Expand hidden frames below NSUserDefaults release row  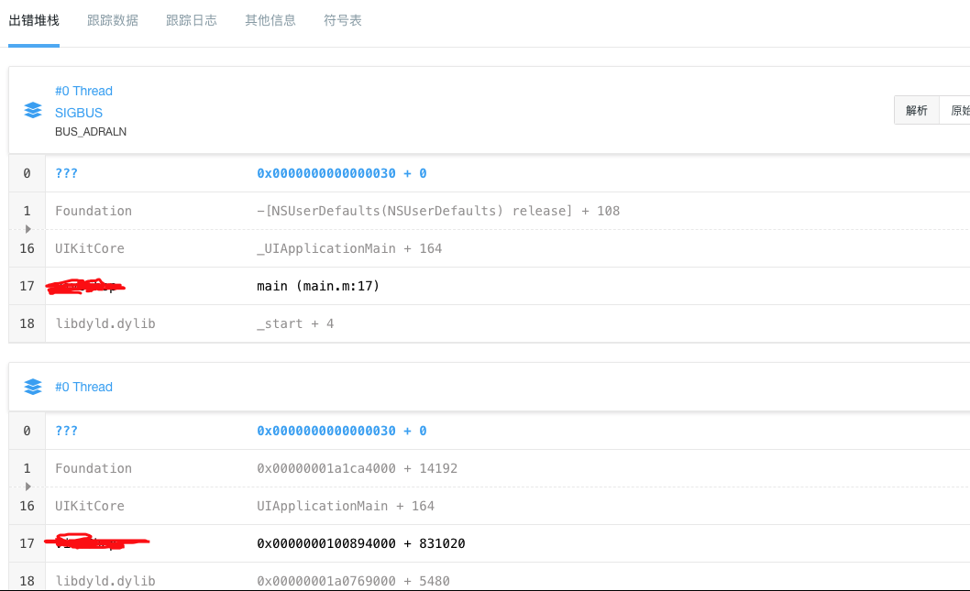pyautogui.click(x=28, y=229)
